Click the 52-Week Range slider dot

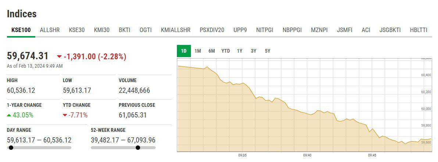(138, 148)
